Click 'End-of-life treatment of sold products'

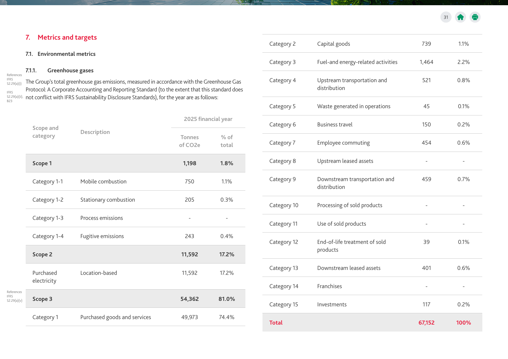tap(351, 246)
